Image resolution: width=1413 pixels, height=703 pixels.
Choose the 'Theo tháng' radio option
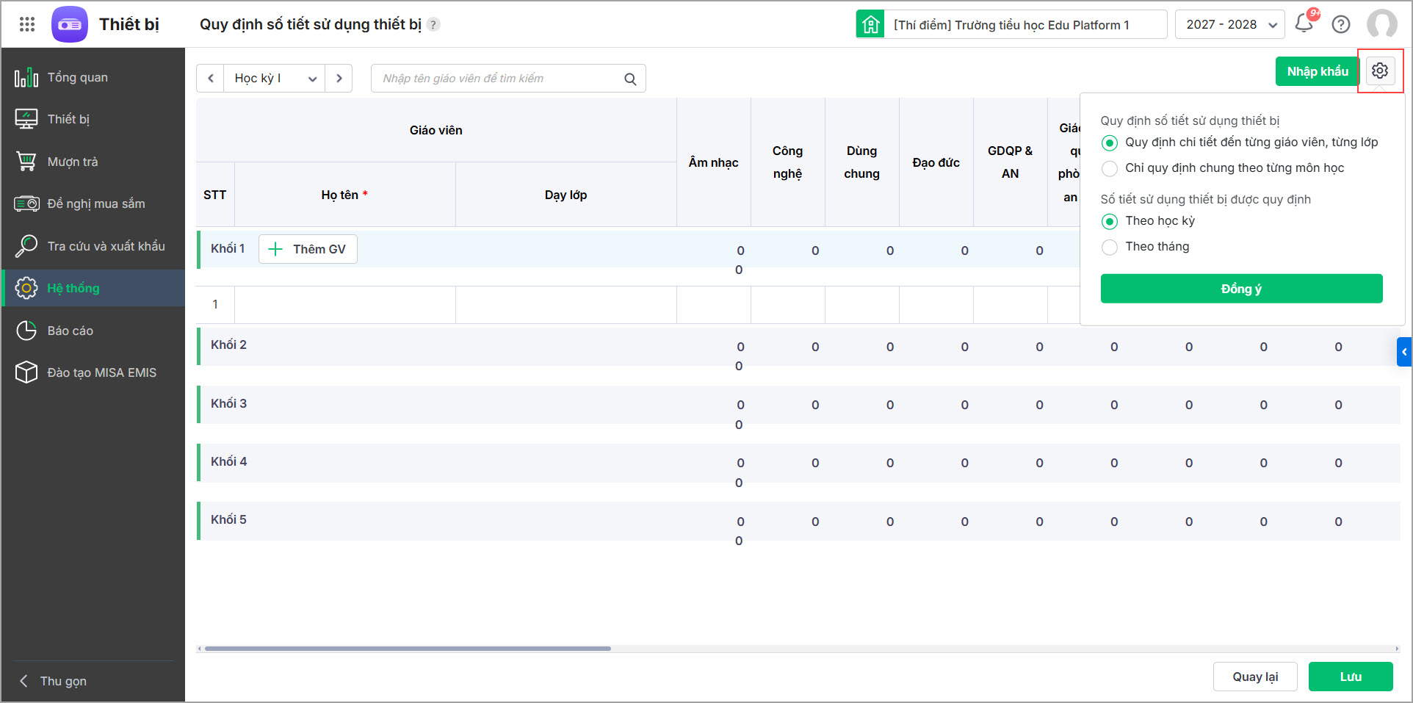pyautogui.click(x=1110, y=247)
